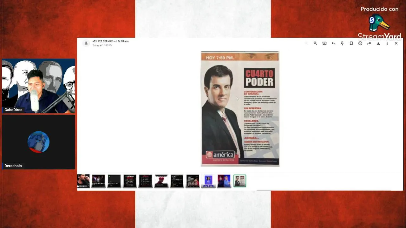Click the faded zoom-out magnifier icon
The width and height of the screenshot is (406, 228).
306,43
